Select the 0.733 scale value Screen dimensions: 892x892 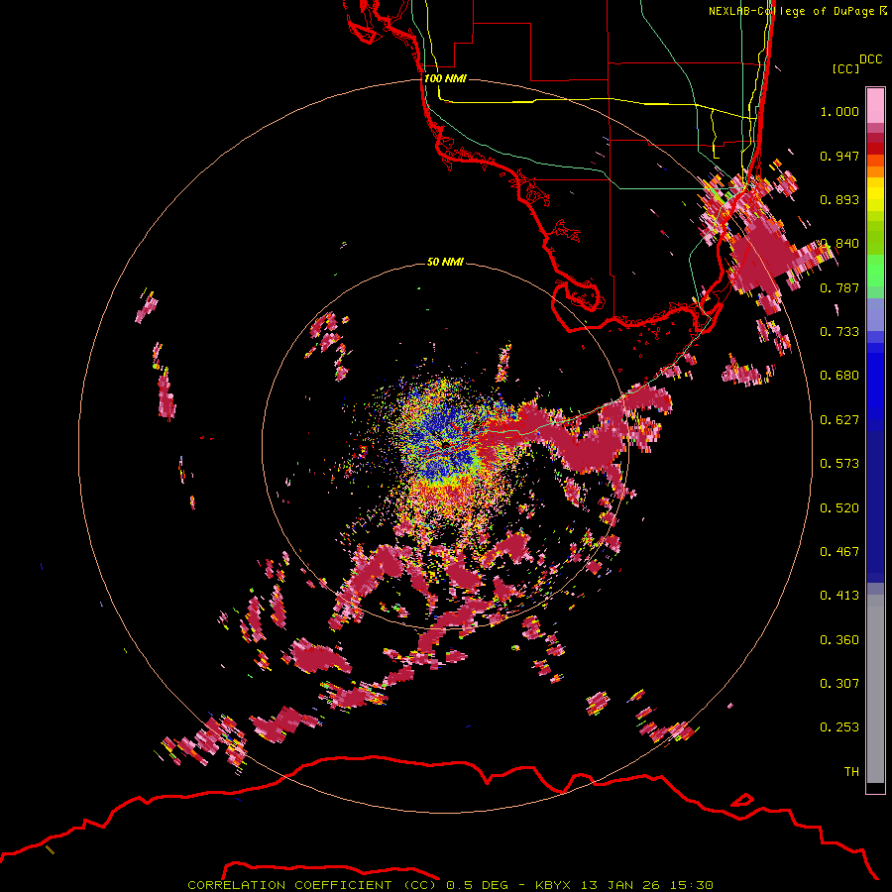click(839, 332)
